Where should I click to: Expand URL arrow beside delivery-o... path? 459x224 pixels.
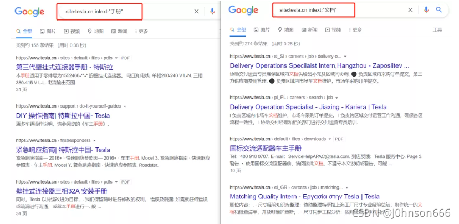[x=345, y=56]
